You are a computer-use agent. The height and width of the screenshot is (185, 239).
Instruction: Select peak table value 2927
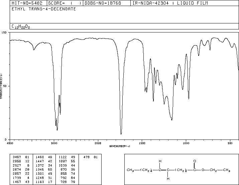click(x=17, y=165)
